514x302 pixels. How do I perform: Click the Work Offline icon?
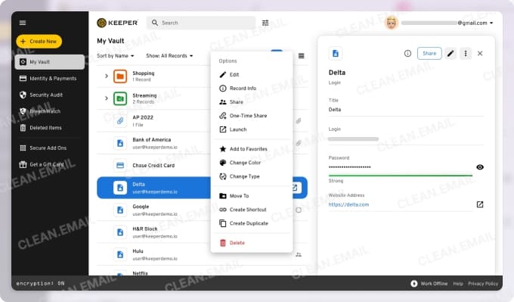414,283
